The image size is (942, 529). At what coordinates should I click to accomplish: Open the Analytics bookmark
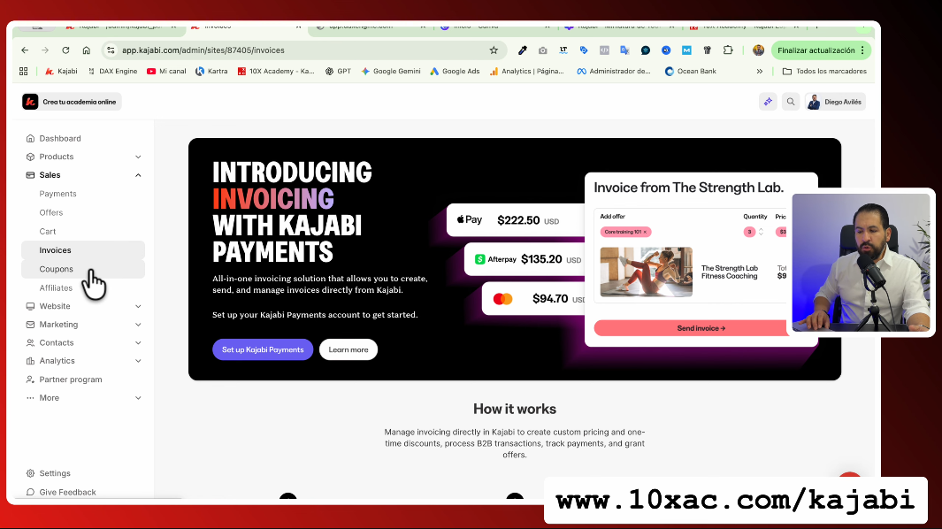point(527,71)
